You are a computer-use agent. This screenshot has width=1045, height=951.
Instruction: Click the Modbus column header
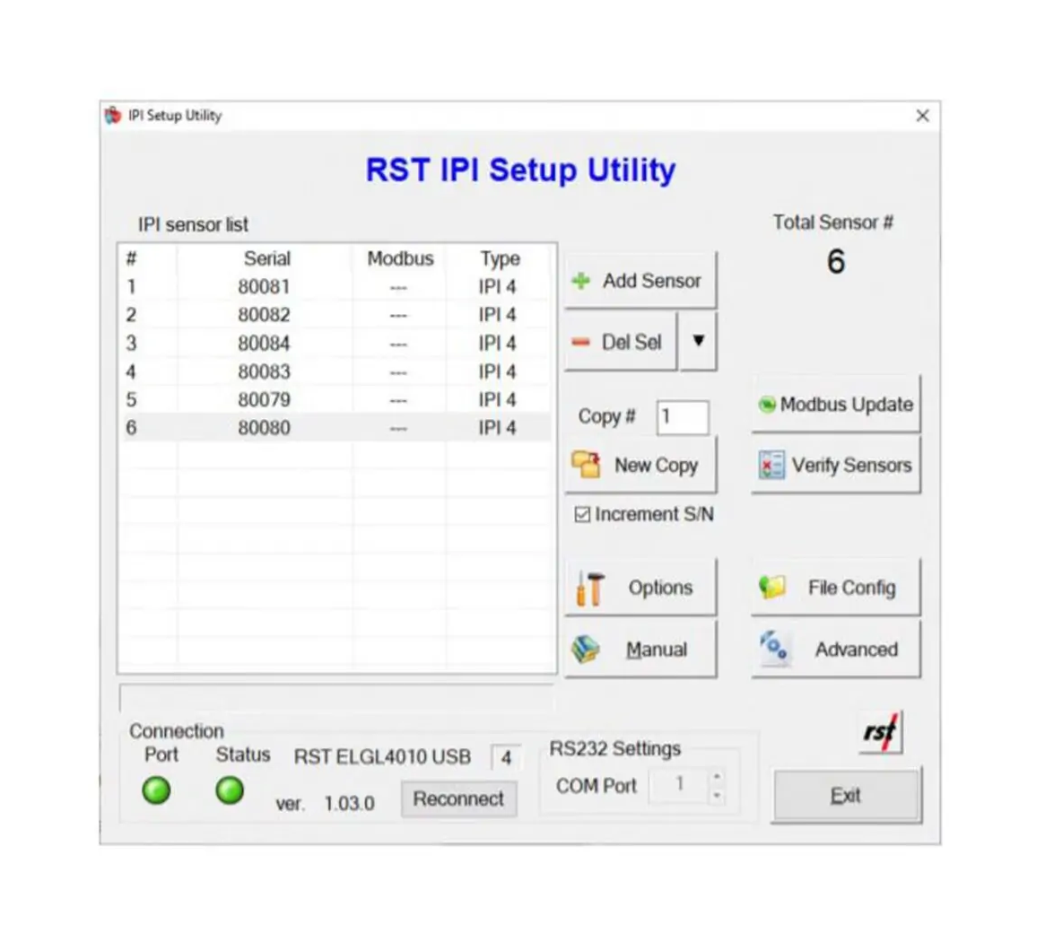click(x=401, y=258)
